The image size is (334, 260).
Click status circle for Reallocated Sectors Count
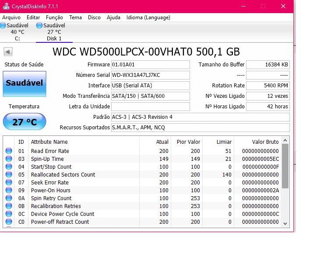9,174
